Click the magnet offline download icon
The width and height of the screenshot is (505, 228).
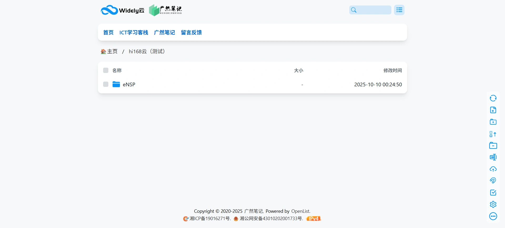tap(493, 181)
